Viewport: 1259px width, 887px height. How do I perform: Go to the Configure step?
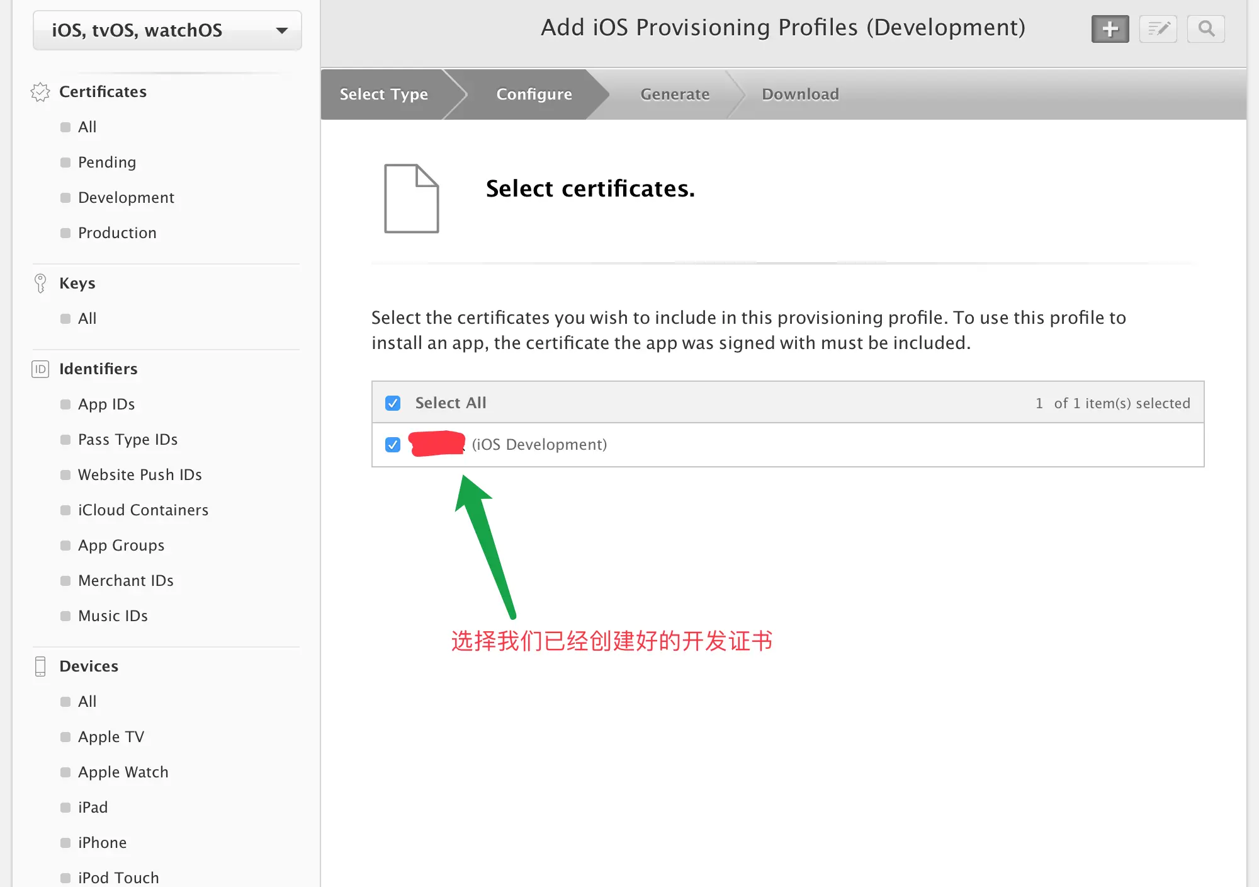(x=534, y=94)
